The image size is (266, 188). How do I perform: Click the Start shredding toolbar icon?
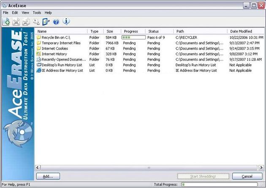[36, 22]
